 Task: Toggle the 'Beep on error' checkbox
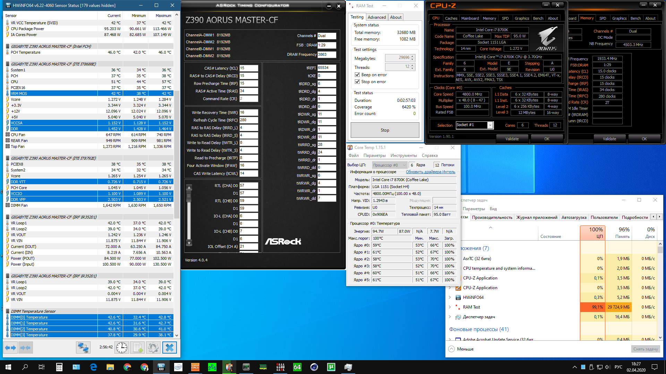tap(357, 75)
